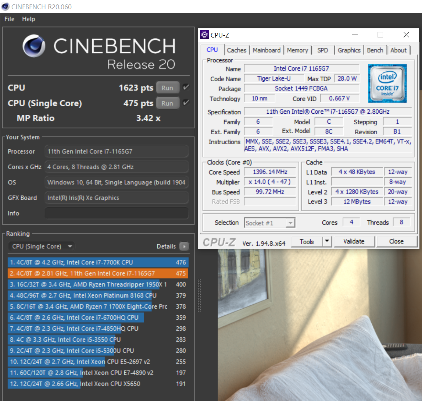Minimize the CPU-Z window
This screenshot has height=401, width=422.
(355, 35)
